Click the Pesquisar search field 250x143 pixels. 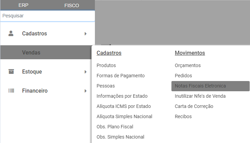click(x=47, y=16)
